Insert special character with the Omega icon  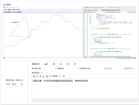coord(37,76)
